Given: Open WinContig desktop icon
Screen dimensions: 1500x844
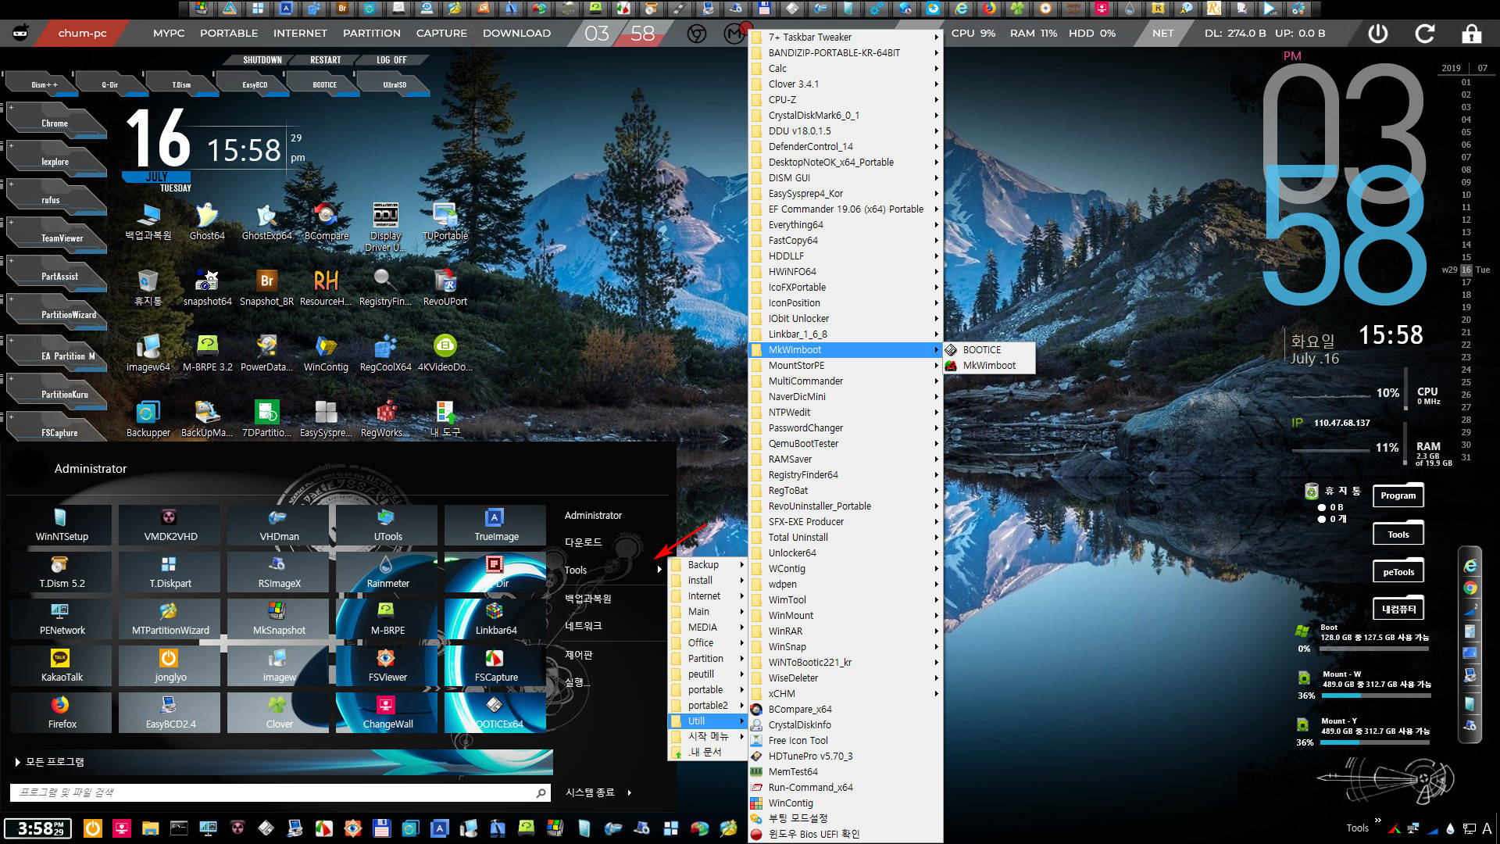Looking at the screenshot, I should click(326, 352).
